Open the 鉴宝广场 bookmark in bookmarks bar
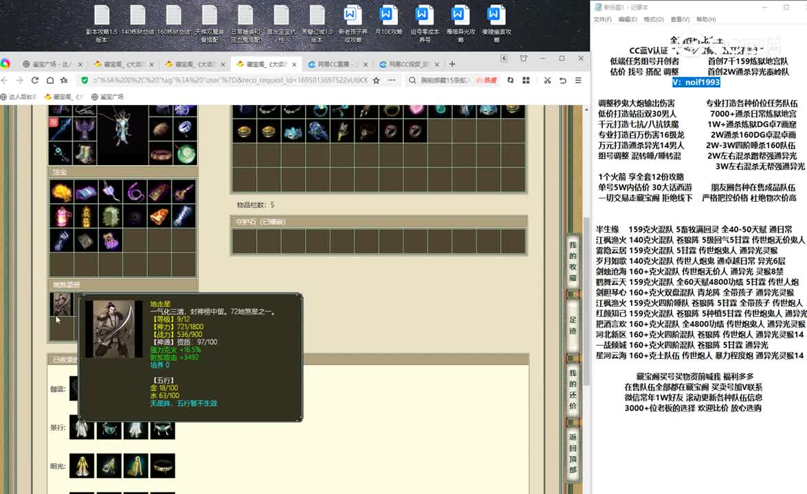The height and width of the screenshot is (494, 807). click(x=107, y=97)
